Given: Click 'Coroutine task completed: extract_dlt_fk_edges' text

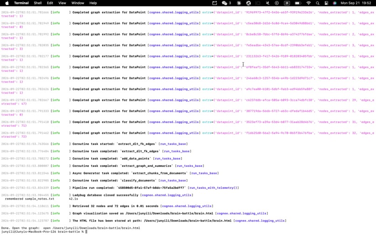Looking at the screenshot, I should pyautogui.click(x=116, y=152).
